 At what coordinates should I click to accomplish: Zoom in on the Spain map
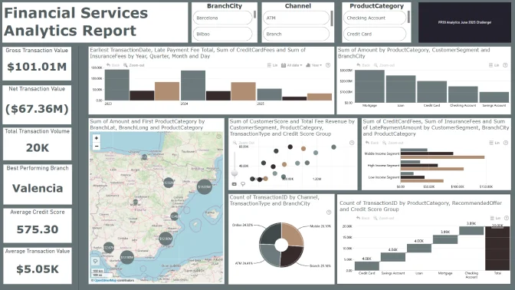click(x=97, y=138)
